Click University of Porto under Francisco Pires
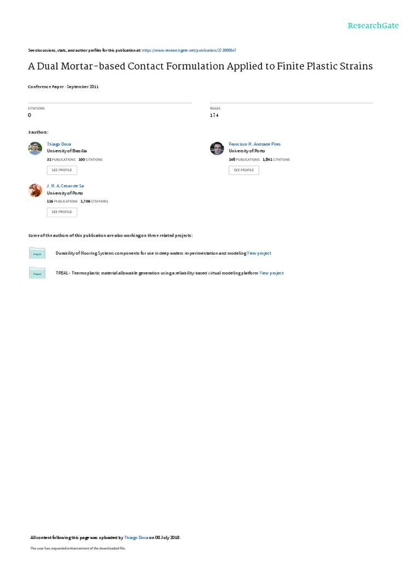The height and width of the screenshot is (561, 420). click(x=247, y=151)
